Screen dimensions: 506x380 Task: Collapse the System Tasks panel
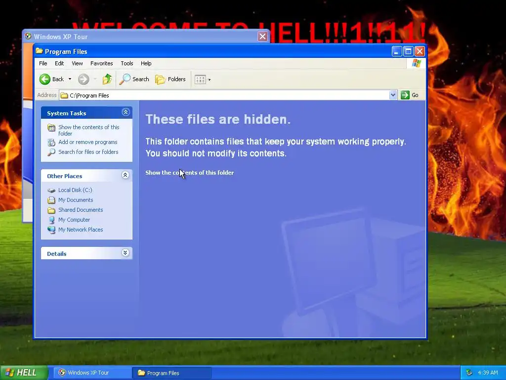click(126, 112)
